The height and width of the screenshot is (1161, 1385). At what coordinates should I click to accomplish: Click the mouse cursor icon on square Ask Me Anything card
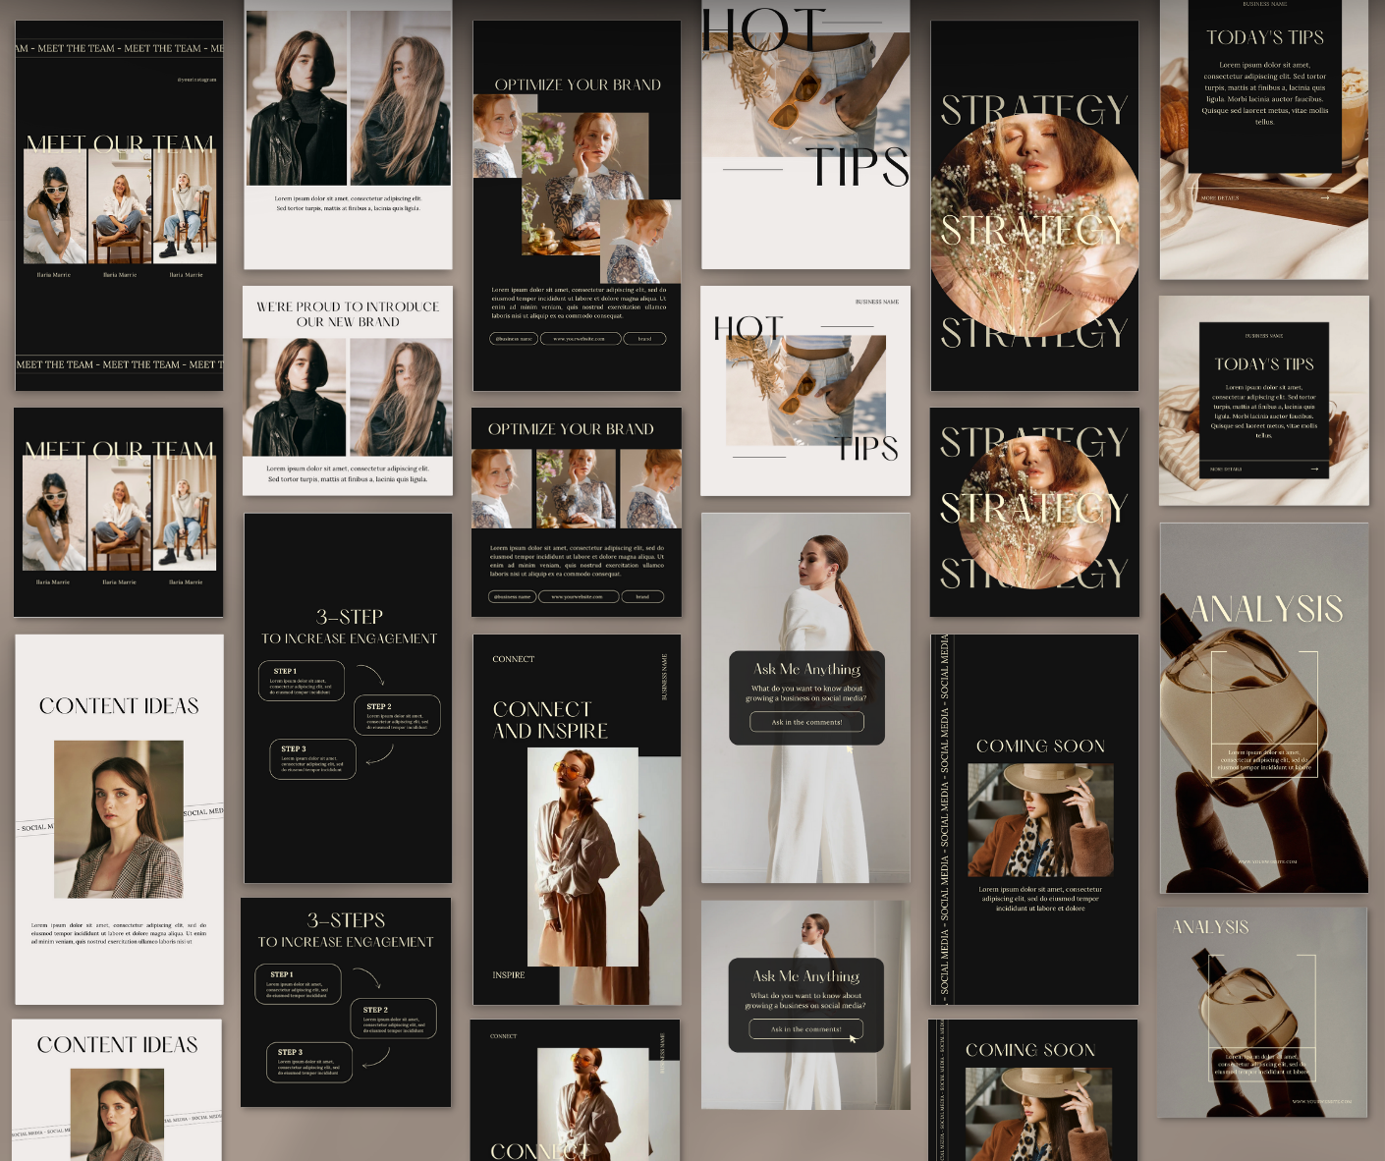[x=853, y=1037]
